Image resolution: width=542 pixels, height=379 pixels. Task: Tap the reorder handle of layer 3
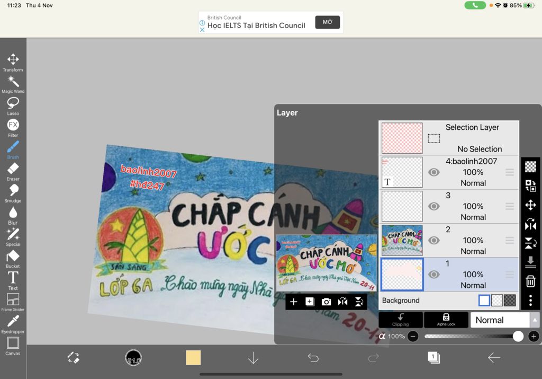point(510,206)
